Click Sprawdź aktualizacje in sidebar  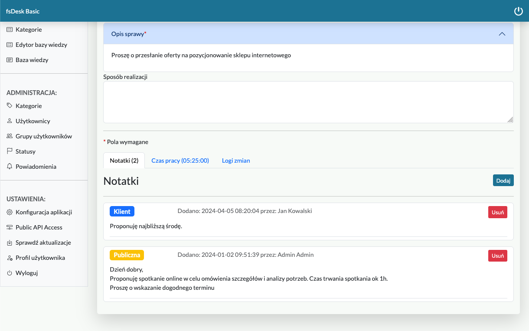click(x=43, y=243)
